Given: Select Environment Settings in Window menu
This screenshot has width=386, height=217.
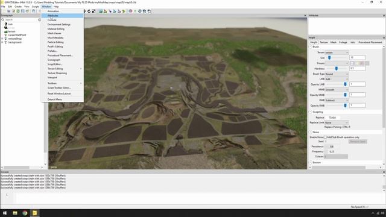Looking at the screenshot, I should point(63,24).
